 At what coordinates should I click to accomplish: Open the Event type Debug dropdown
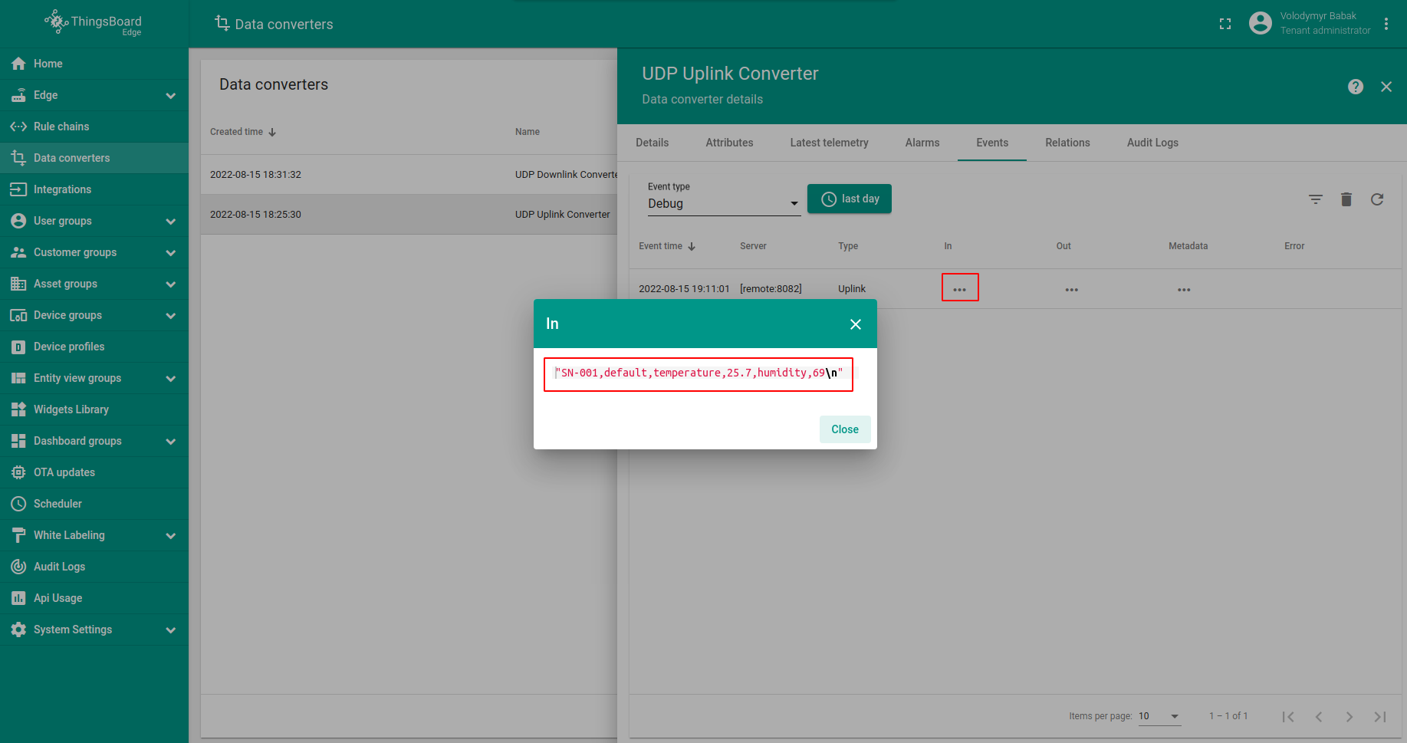click(724, 203)
